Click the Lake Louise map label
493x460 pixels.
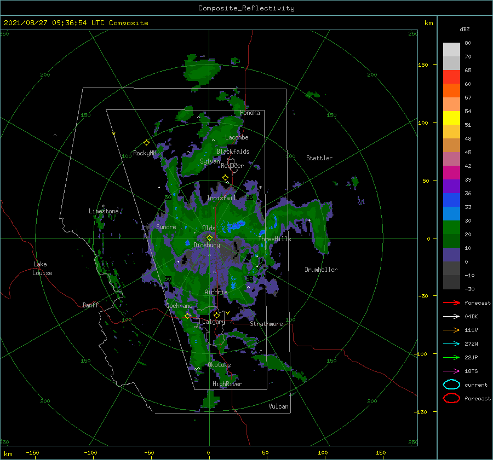(x=42, y=269)
